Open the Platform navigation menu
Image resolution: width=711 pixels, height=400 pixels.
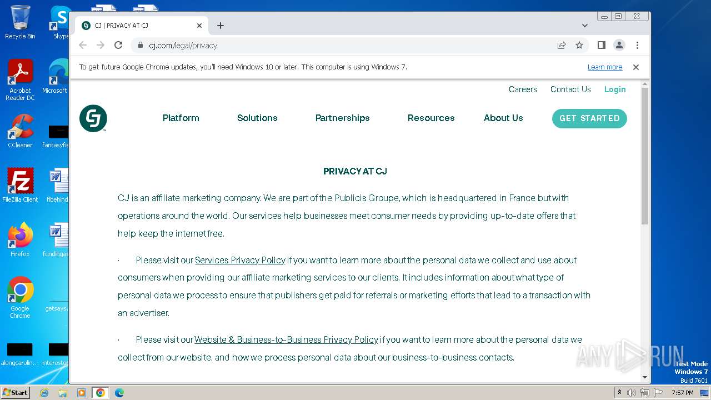[x=181, y=118]
